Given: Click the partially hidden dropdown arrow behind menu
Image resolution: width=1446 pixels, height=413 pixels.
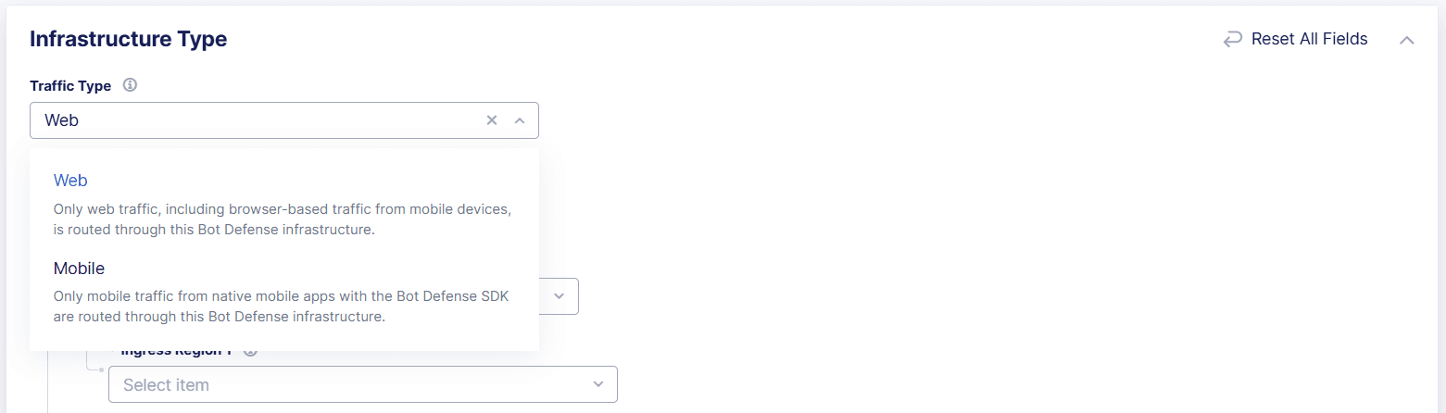Looking at the screenshot, I should tap(559, 296).
